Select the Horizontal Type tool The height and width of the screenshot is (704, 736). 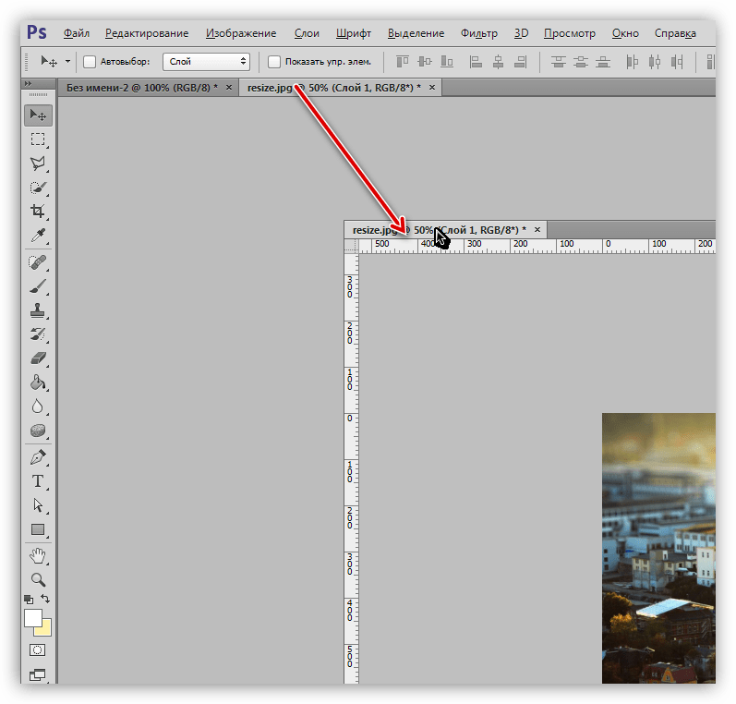[x=38, y=481]
